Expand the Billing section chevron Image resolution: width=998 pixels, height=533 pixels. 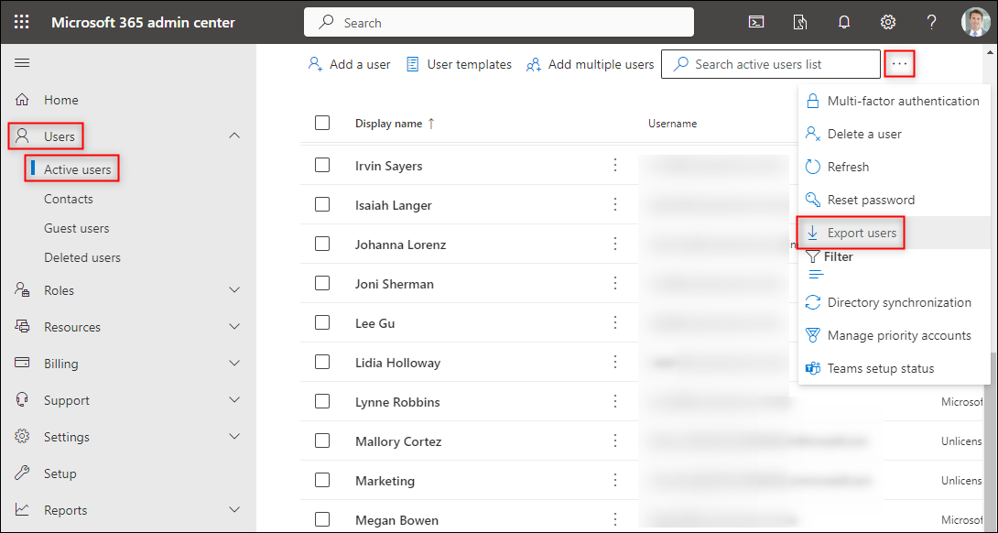(234, 364)
